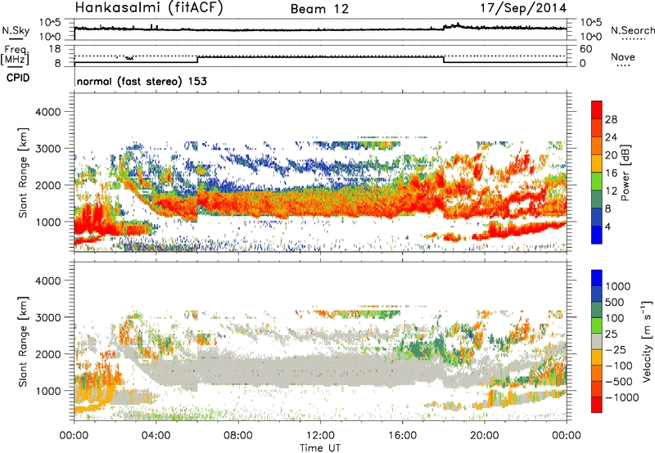655x453 pixels.
Task: Select the normal (fast stereo) 153 text
Action: 142,81
